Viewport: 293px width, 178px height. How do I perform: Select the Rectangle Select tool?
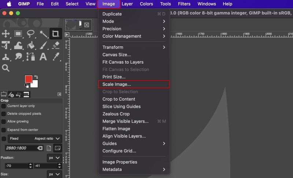click(x=18, y=34)
